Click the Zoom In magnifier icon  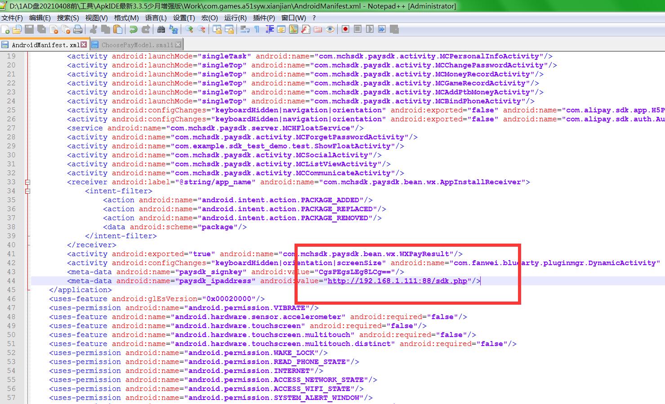click(189, 30)
